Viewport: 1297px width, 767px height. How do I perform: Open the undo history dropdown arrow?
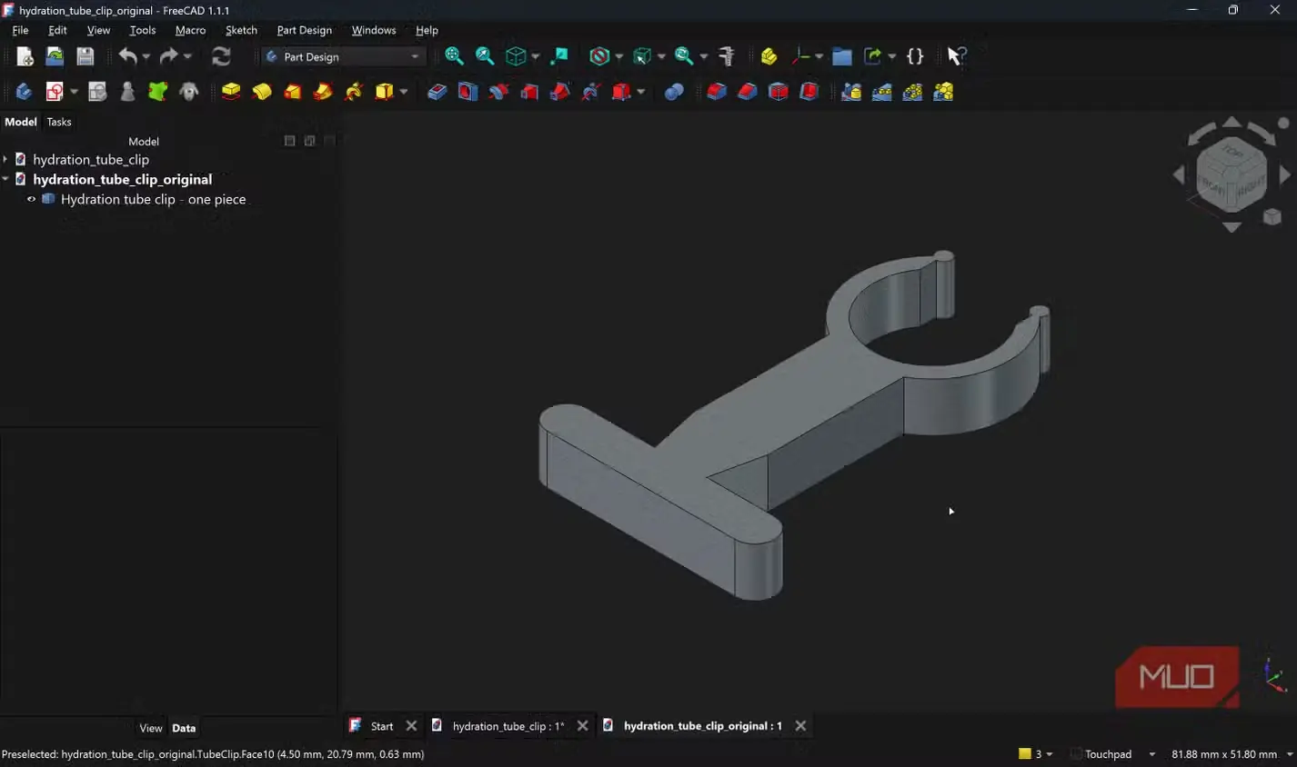point(146,56)
